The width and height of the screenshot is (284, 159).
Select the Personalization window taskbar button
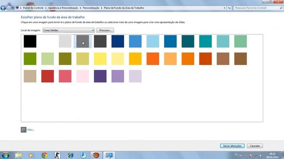point(109,155)
